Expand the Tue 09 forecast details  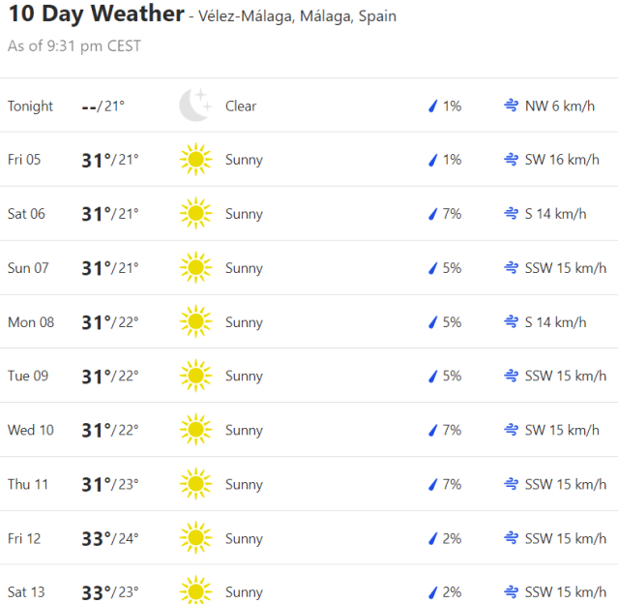[309, 376]
